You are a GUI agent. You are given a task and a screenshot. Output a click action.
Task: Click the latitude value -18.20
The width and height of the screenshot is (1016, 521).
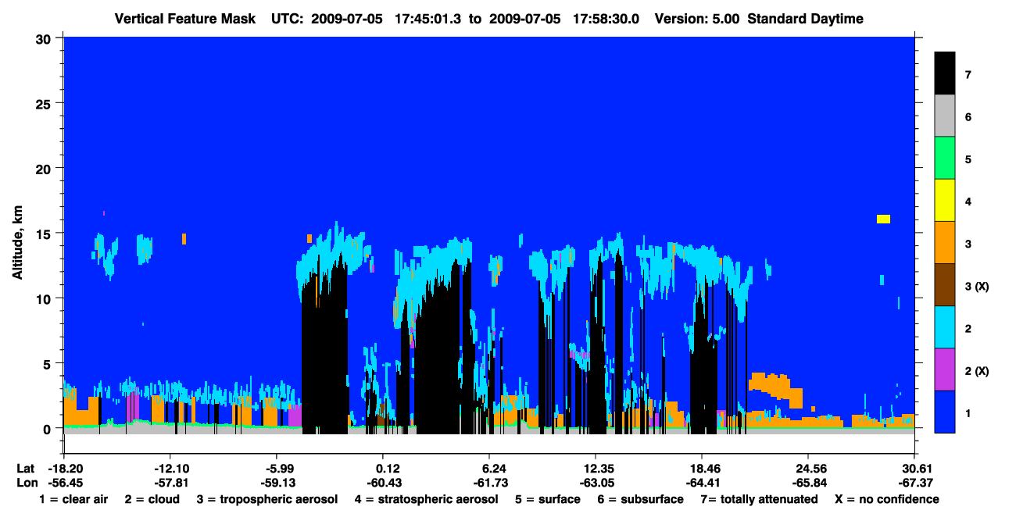65,469
